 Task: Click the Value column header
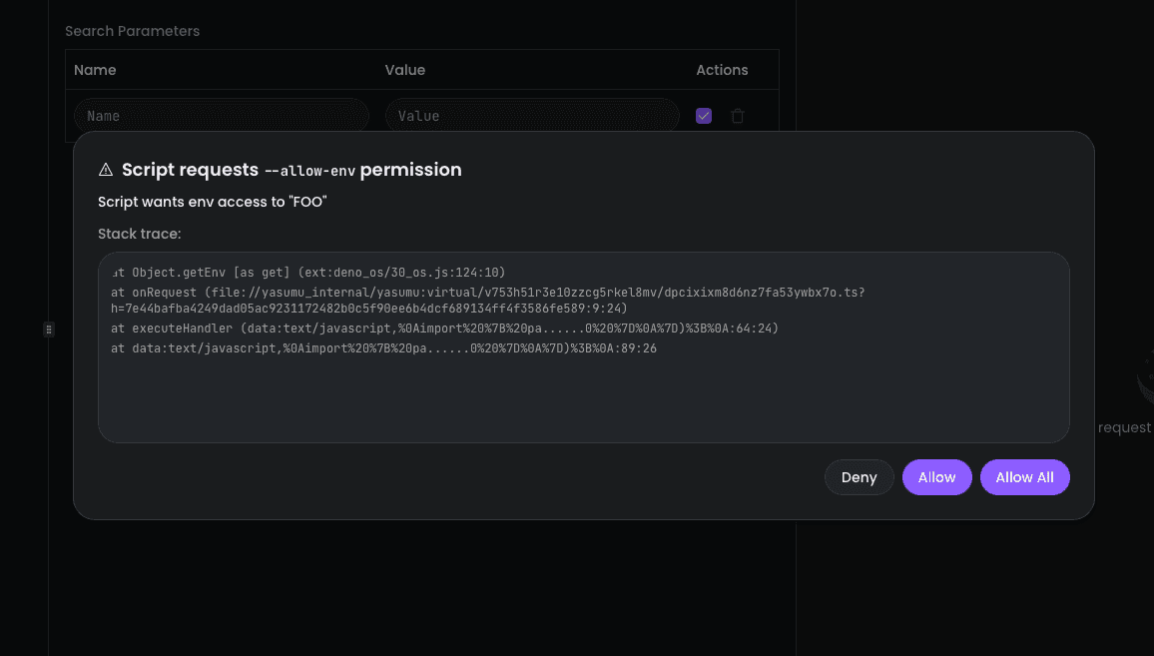(405, 70)
